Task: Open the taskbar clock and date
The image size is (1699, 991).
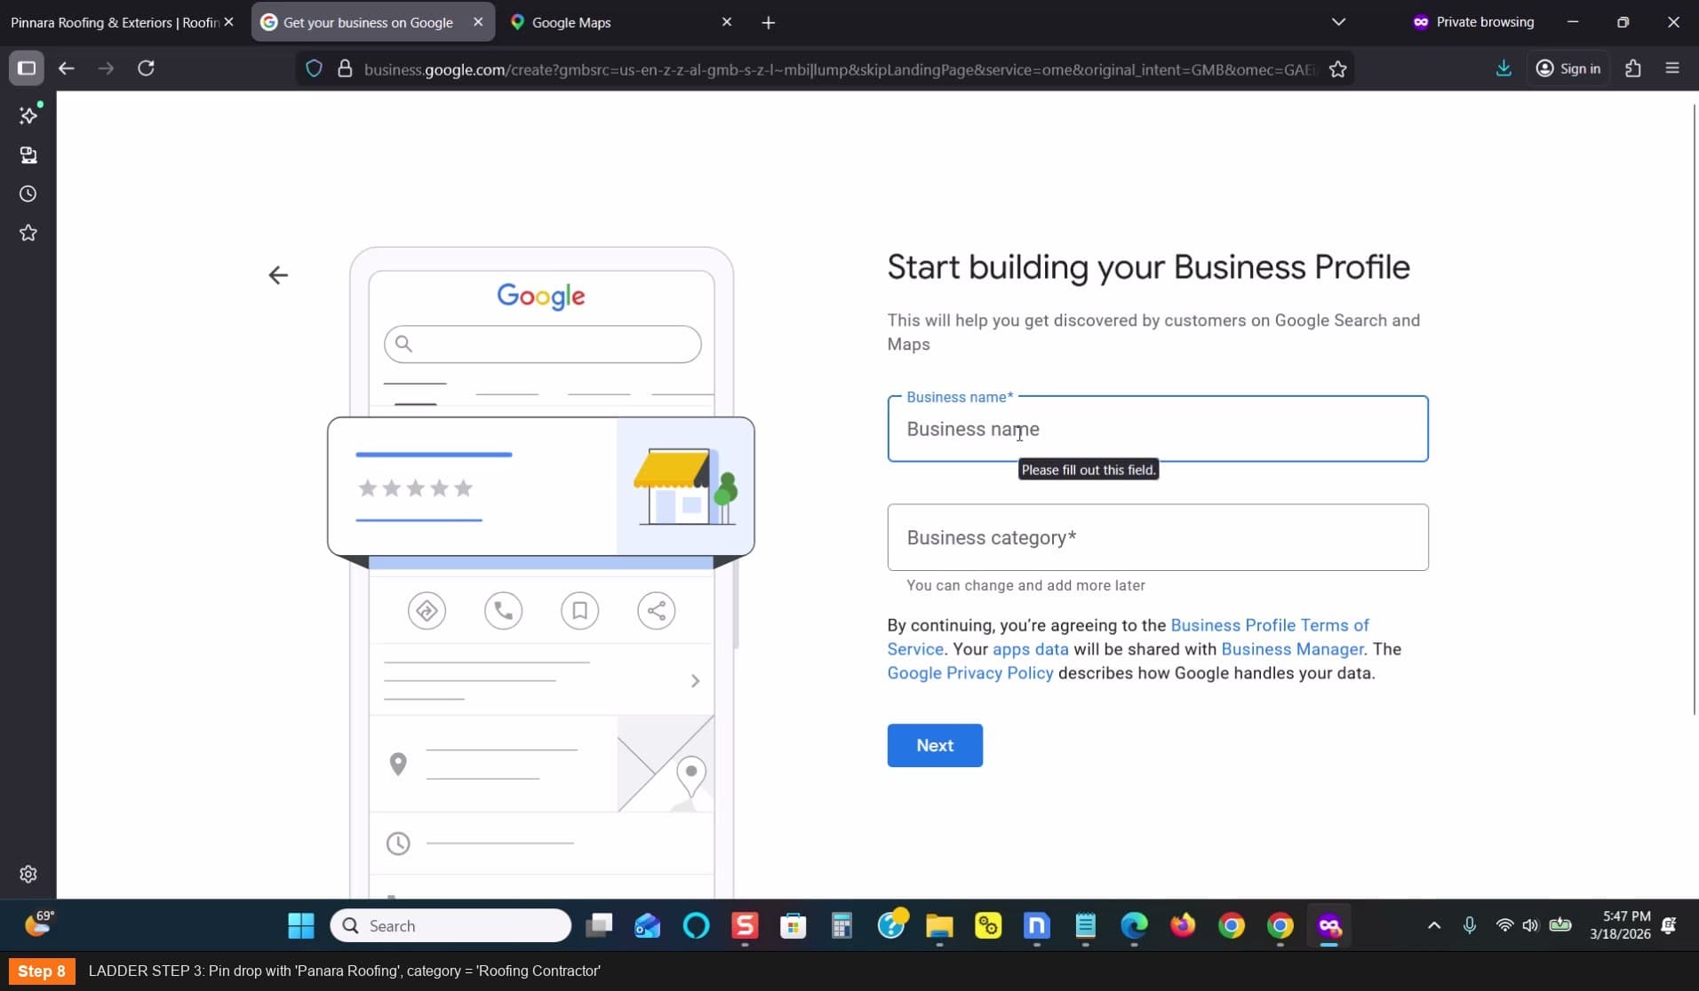Action: [1620, 925]
